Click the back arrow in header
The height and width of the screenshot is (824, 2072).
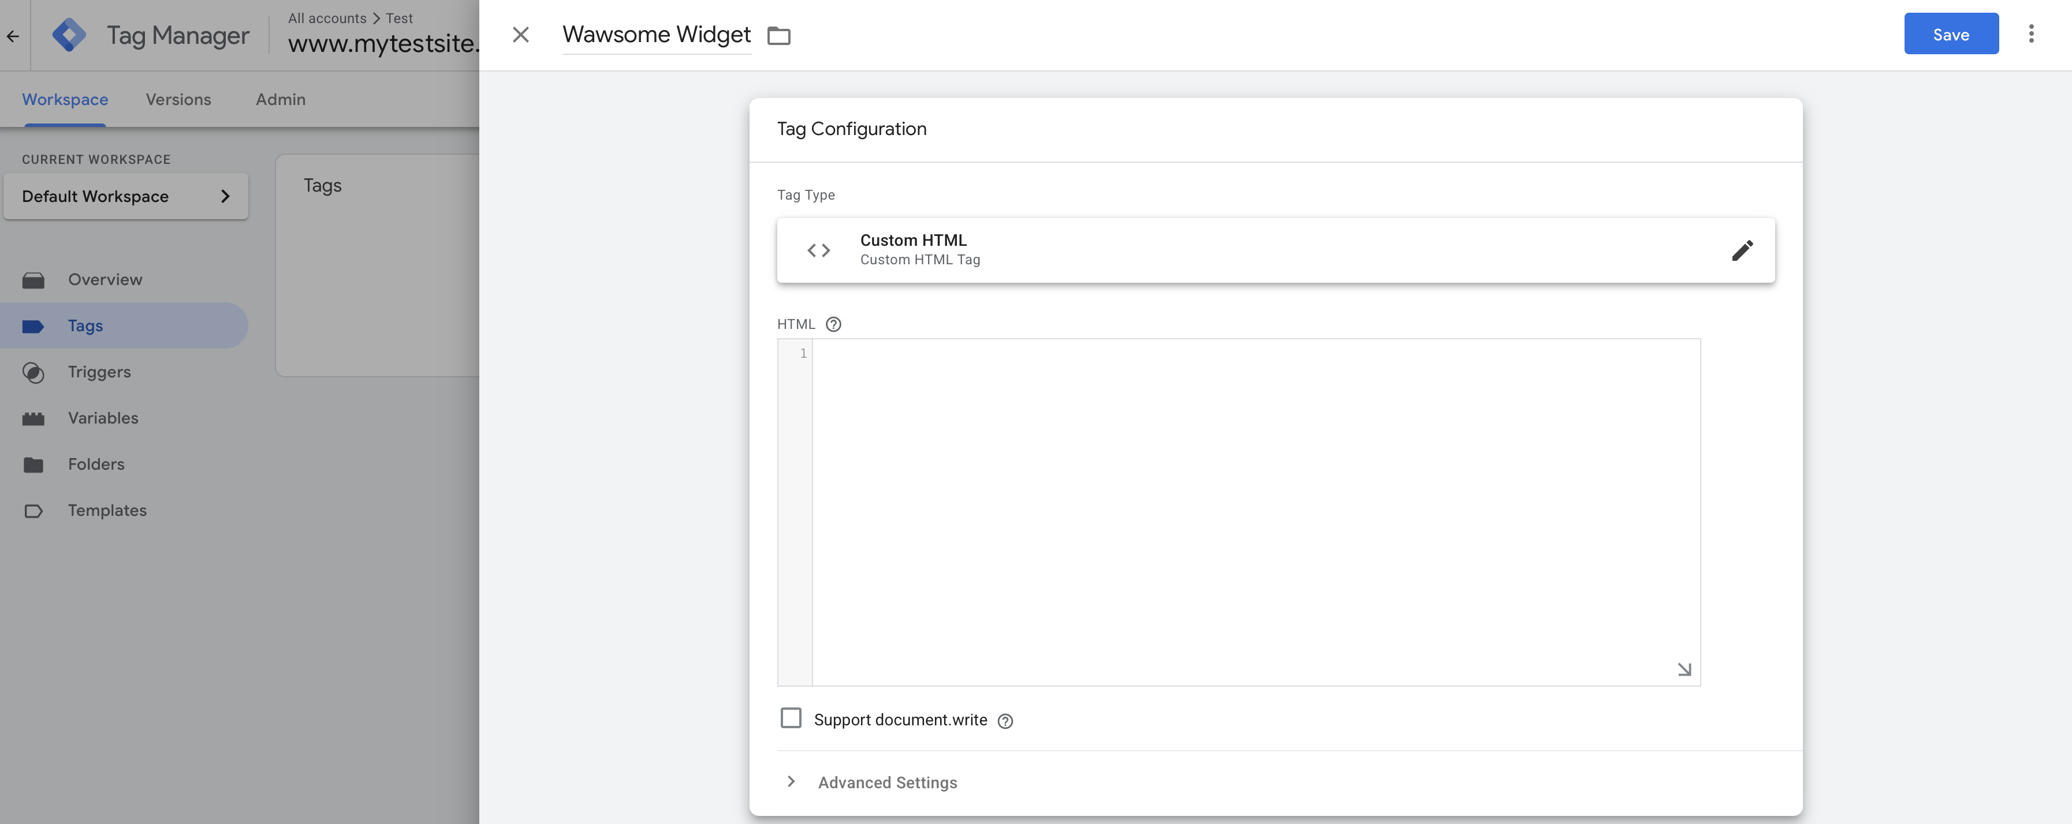point(13,35)
